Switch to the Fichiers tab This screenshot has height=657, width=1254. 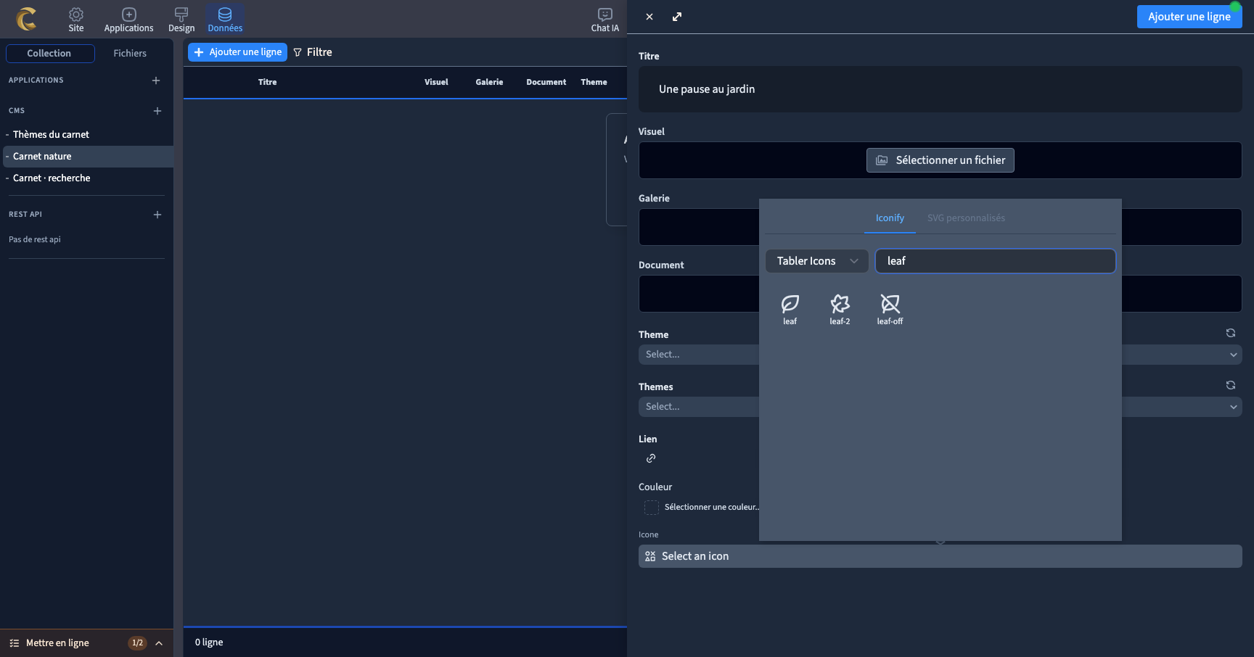click(x=130, y=54)
